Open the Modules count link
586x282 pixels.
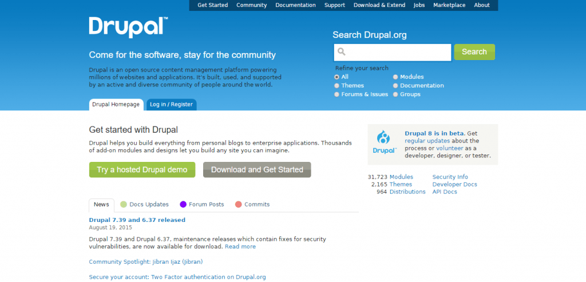click(x=401, y=177)
